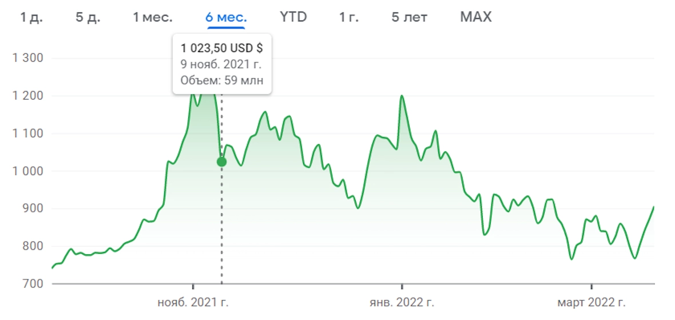This screenshot has height=320, width=675.
Task: Select the active 6 мес. tab
Action: [x=226, y=18]
